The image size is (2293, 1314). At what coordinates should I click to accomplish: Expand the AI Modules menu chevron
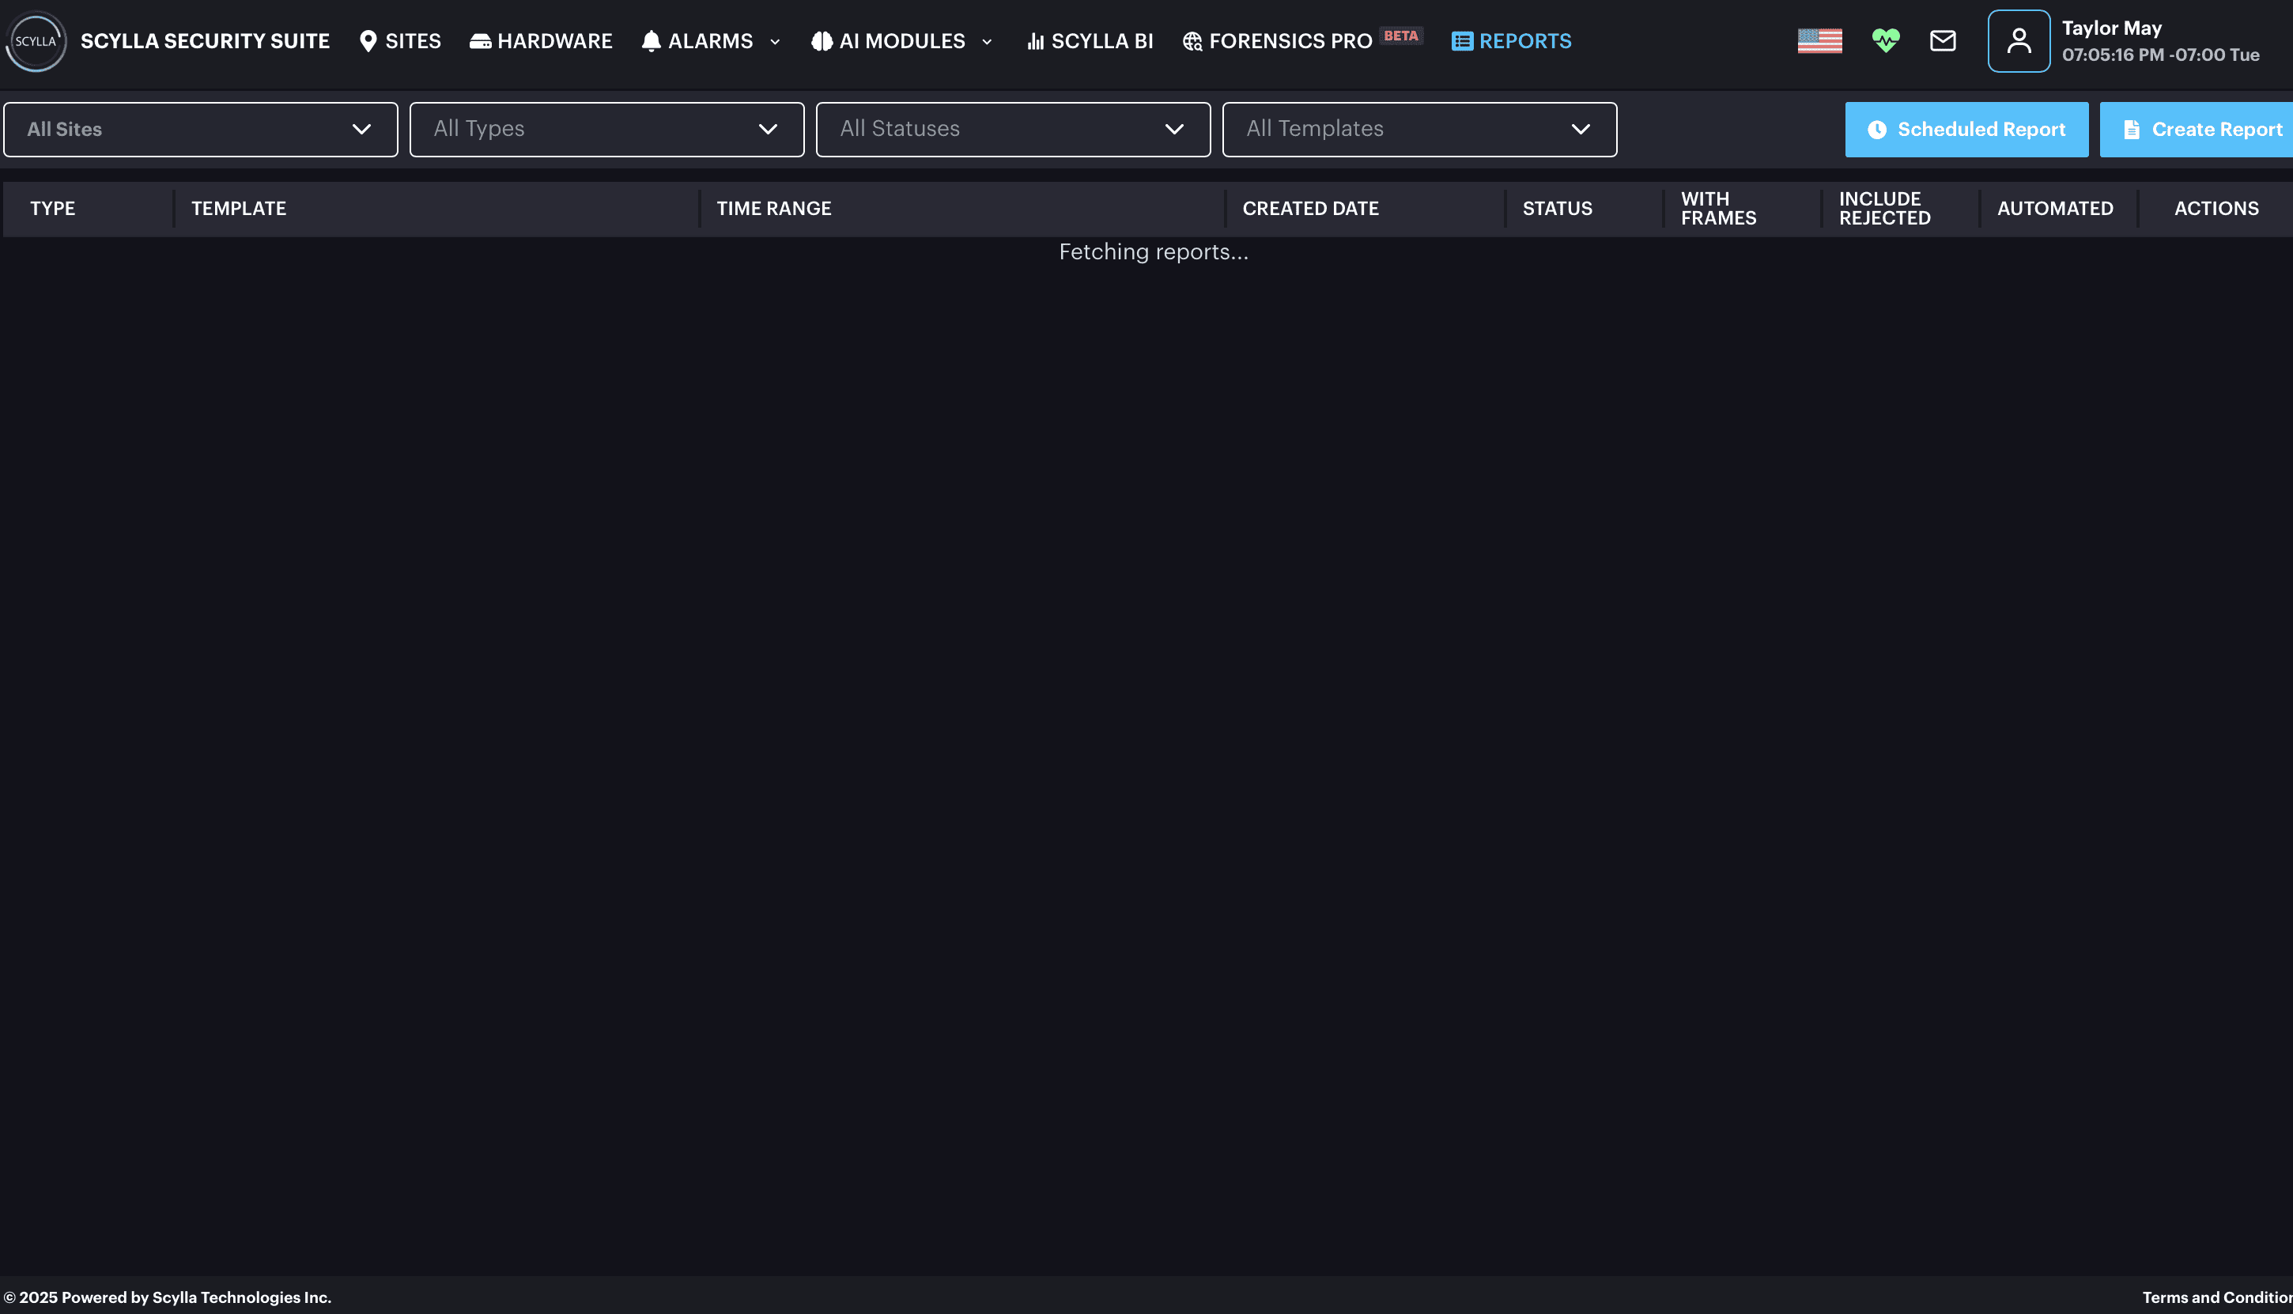coord(986,42)
